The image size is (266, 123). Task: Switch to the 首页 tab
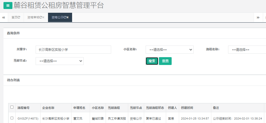[14, 17]
